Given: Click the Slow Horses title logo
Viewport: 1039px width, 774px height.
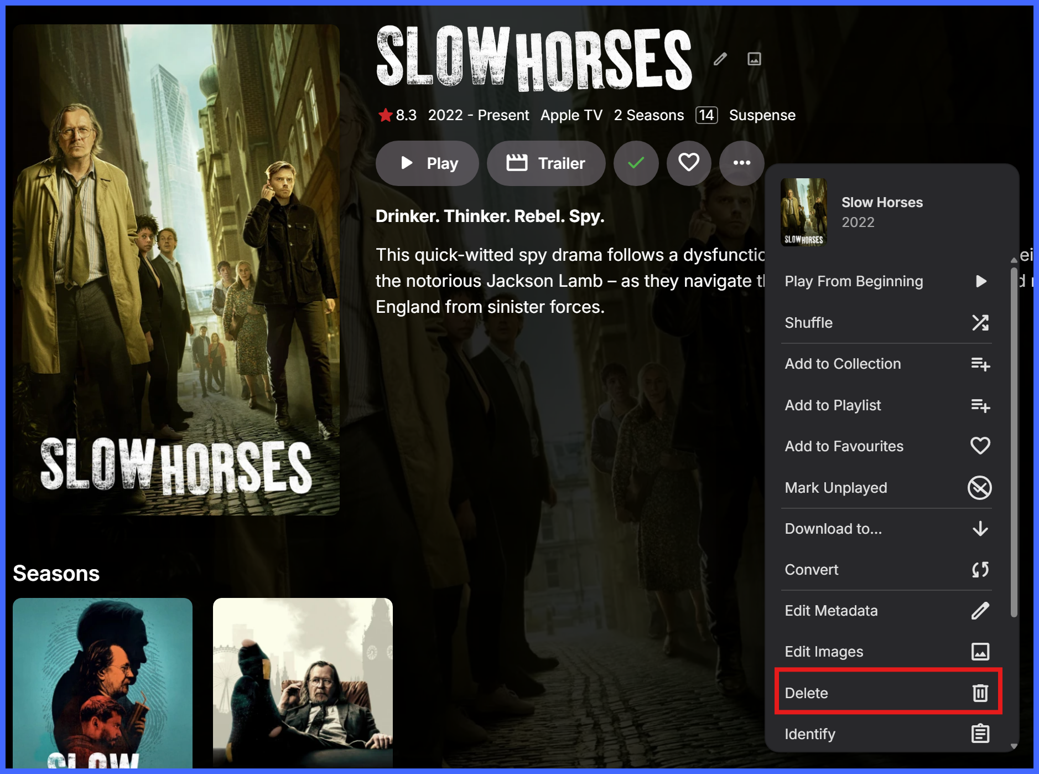Looking at the screenshot, I should 534,58.
